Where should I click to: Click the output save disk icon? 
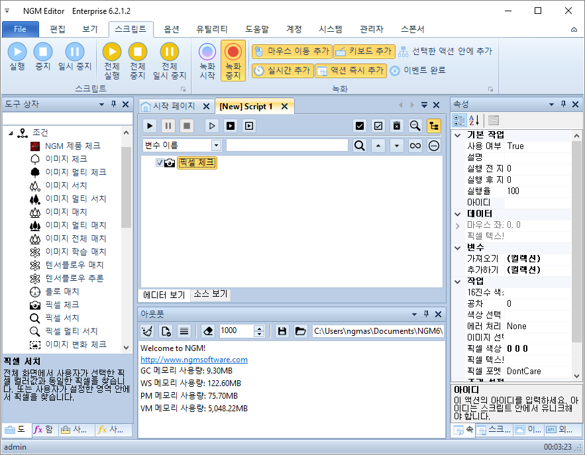(x=282, y=330)
